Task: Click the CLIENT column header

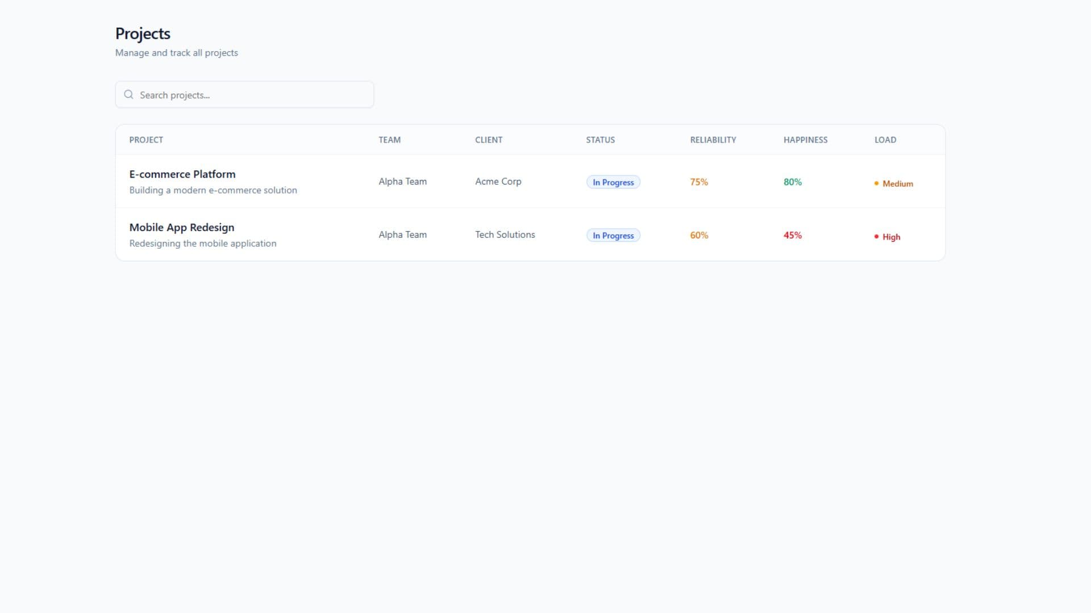Action: coord(489,140)
